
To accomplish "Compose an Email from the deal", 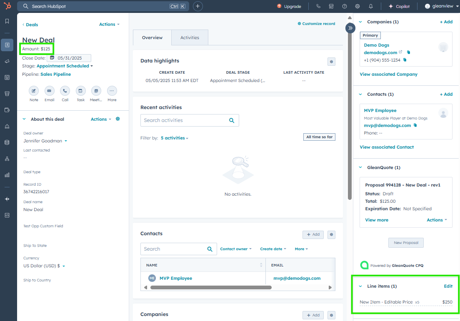I will (49, 91).
